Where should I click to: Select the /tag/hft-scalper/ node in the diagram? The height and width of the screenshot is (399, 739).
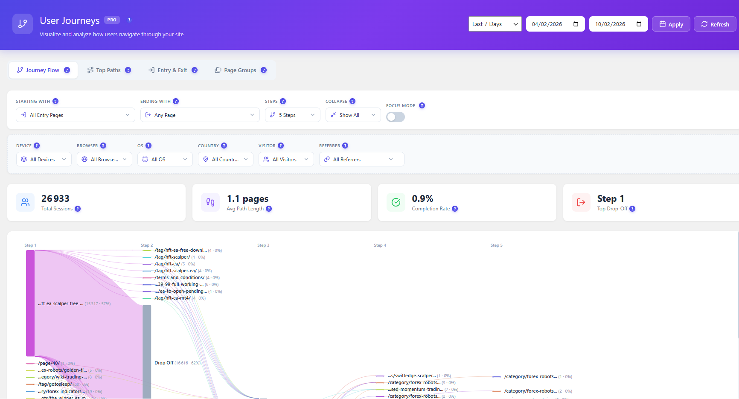pyautogui.click(x=172, y=257)
